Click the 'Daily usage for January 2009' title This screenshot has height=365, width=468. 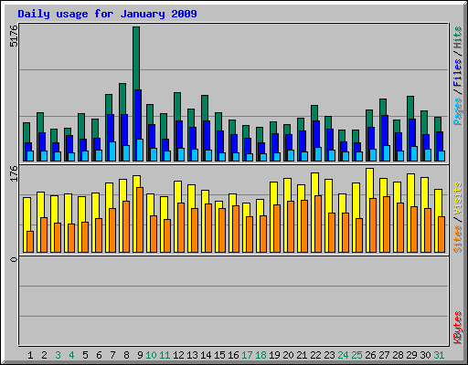(x=107, y=14)
